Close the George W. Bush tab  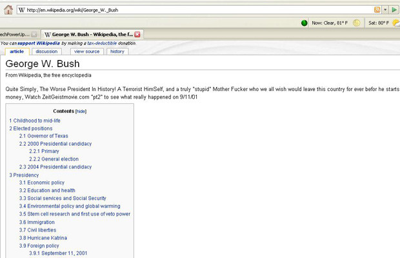[137, 34]
